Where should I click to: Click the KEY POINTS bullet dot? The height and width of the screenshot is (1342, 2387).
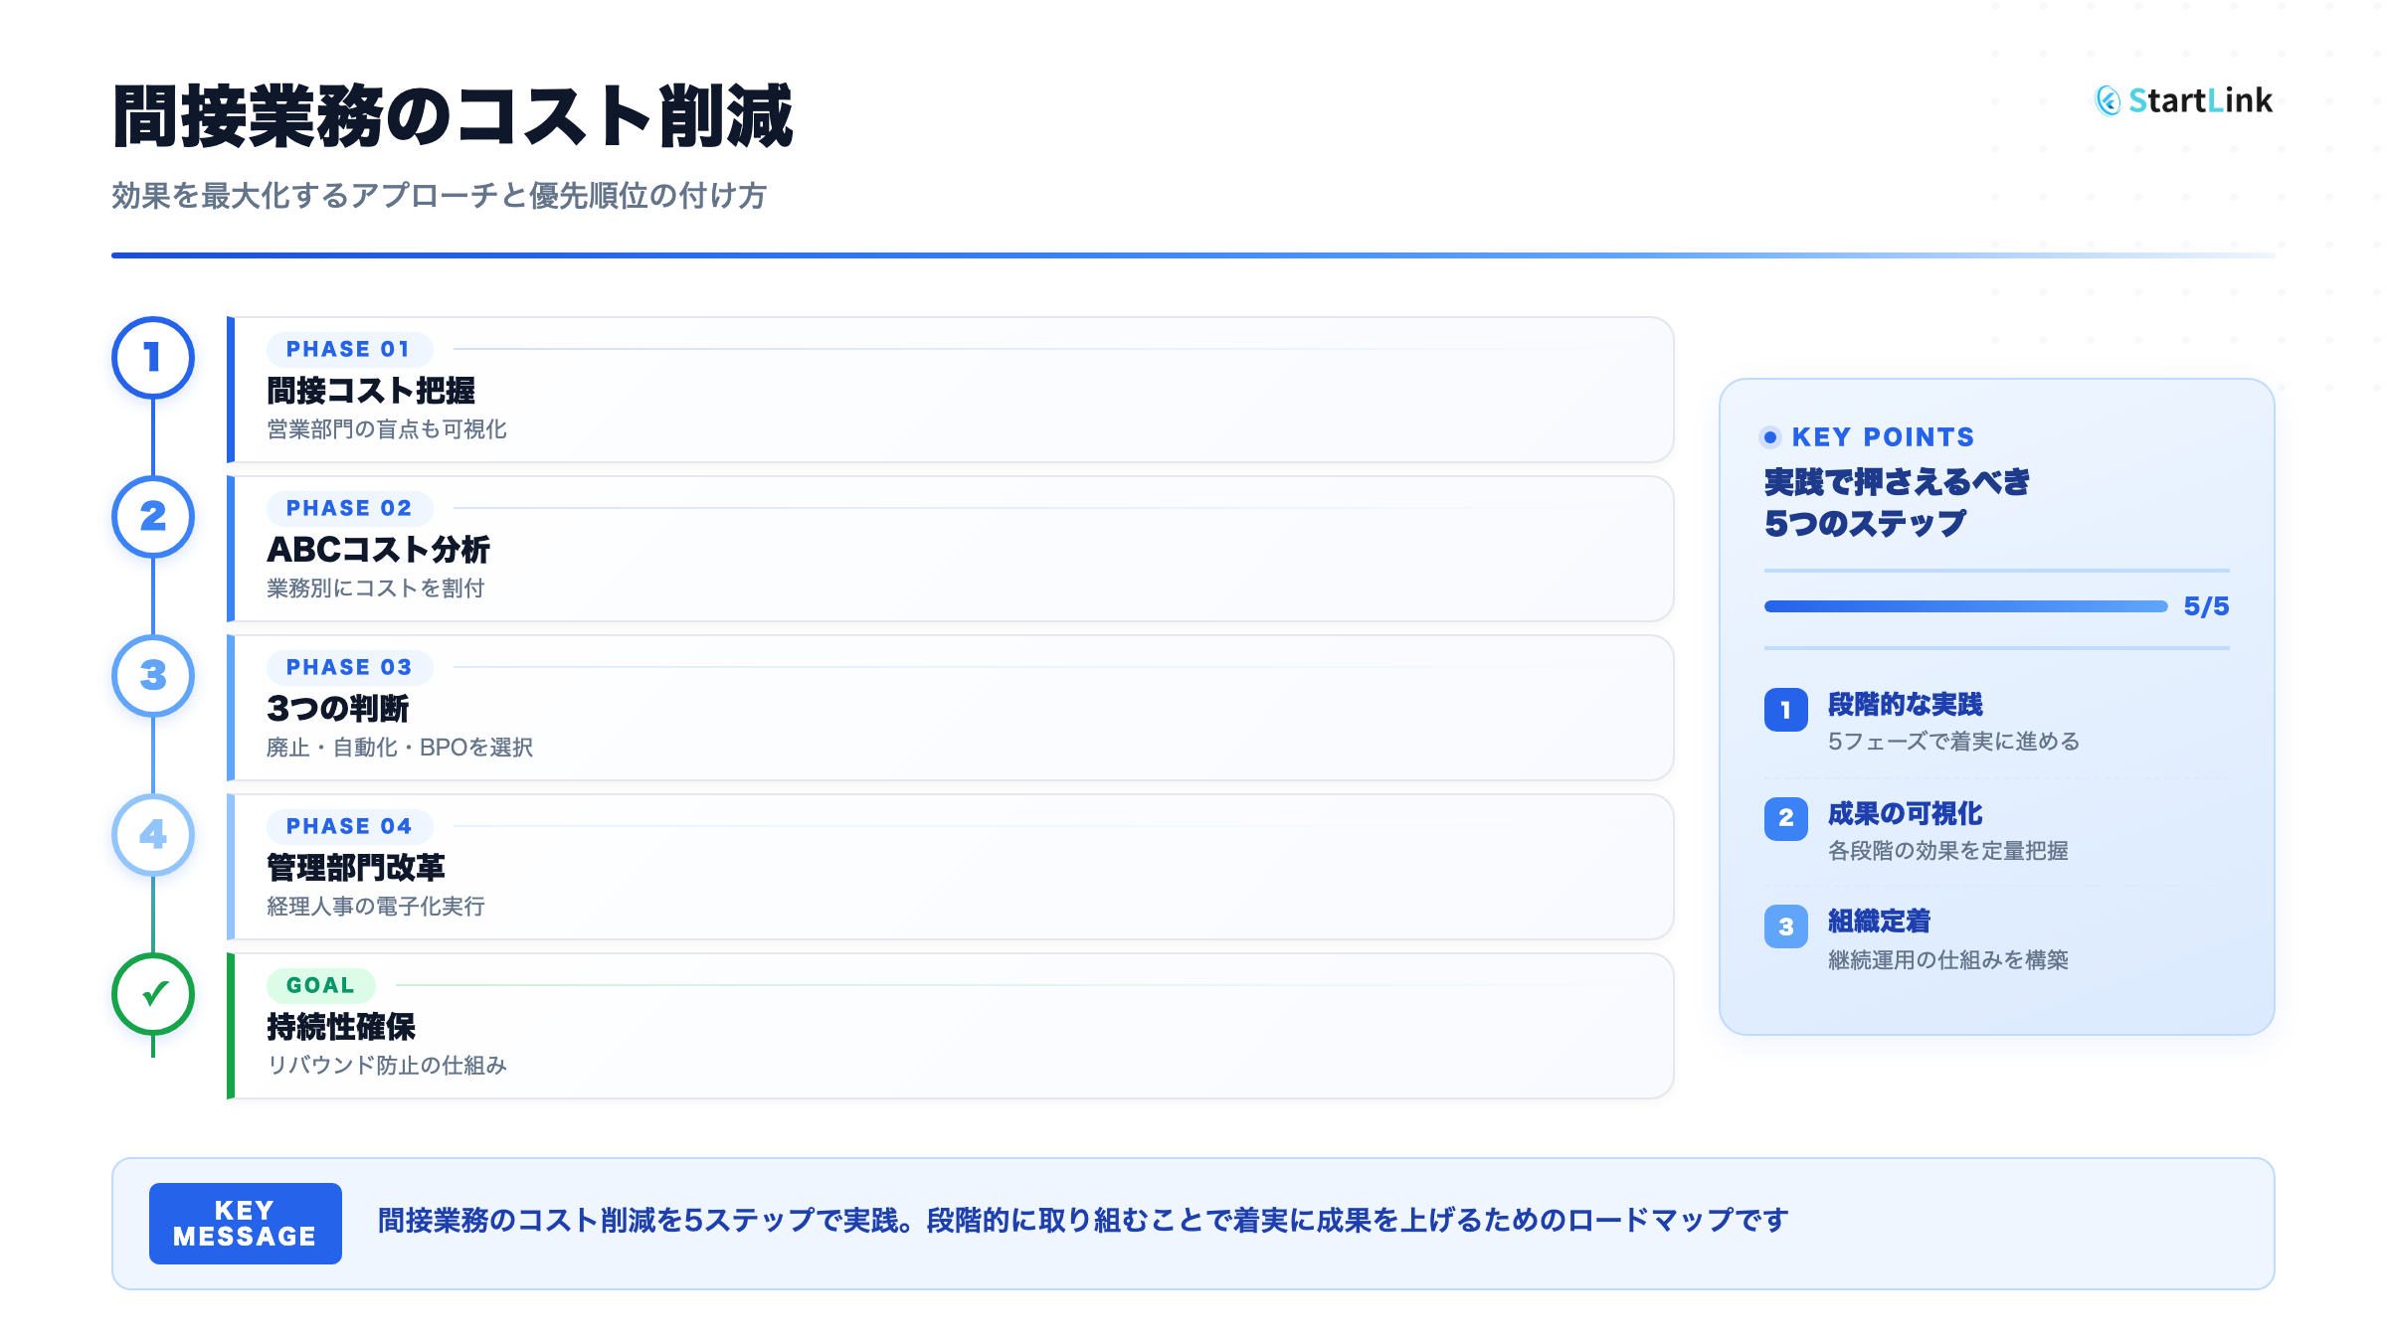click(x=1770, y=437)
